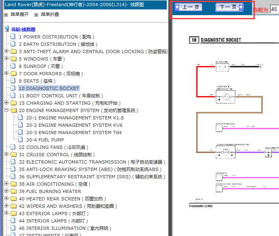Collapse 20 ENGINE MANAGEMENT SYSTEM folder
279x236 pixels.
point(7,110)
